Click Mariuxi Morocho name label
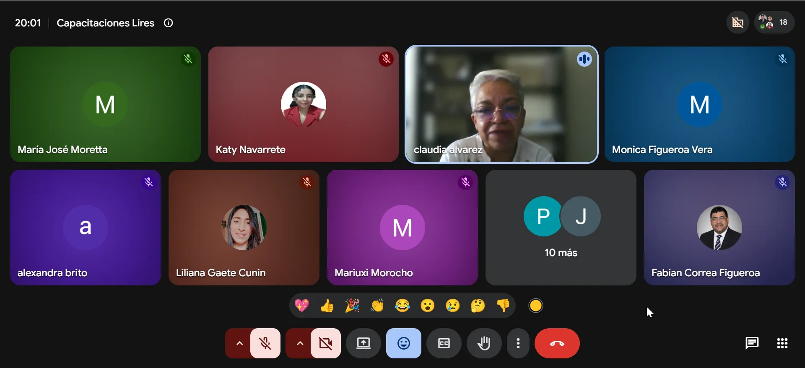805x368 pixels. pyautogui.click(x=374, y=273)
